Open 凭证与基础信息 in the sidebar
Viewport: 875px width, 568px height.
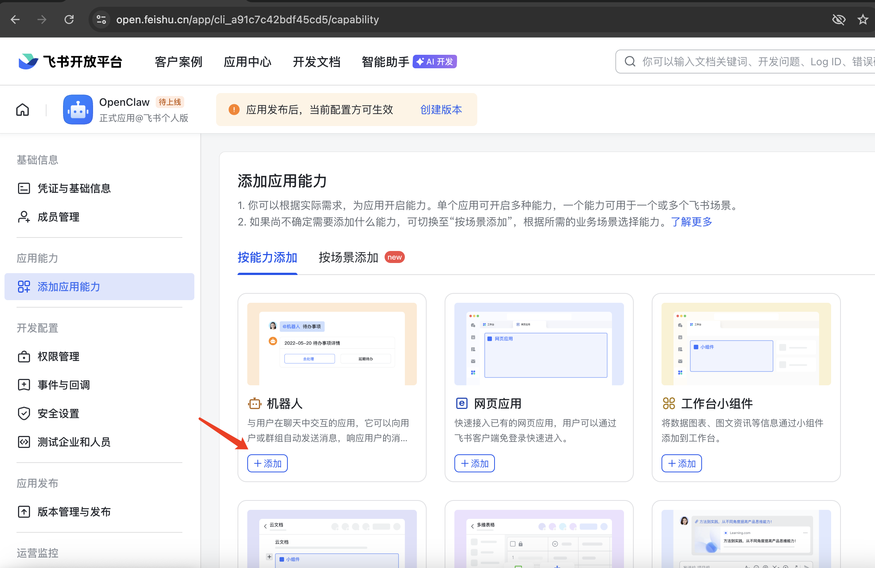74,188
